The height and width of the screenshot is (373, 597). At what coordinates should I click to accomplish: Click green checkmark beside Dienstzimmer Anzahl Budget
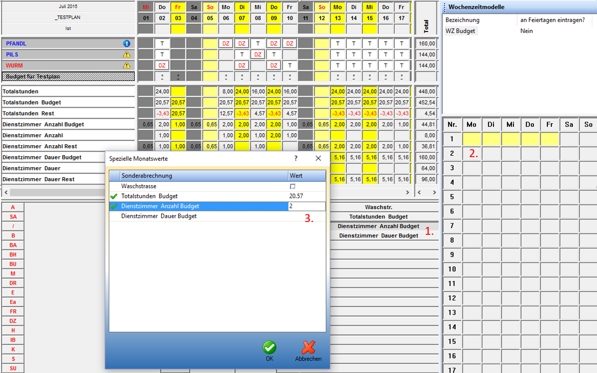(x=114, y=206)
